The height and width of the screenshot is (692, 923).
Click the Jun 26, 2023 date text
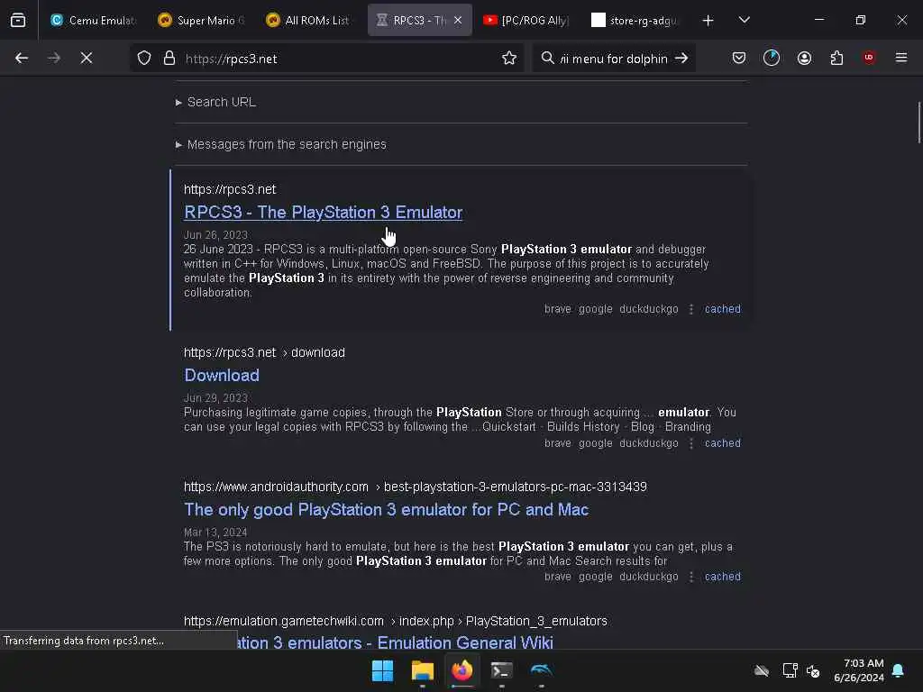pyautogui.click(x=215, y=235)
